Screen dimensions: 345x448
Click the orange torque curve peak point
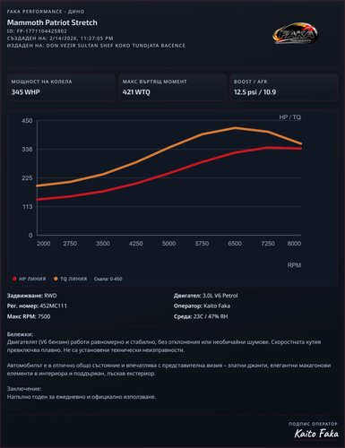point(235,128)
